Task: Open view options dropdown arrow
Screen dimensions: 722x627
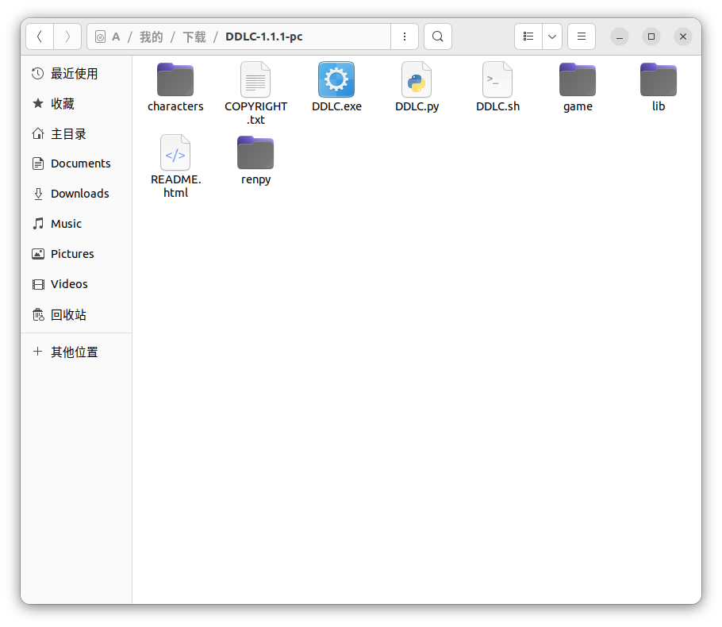Action: pyautogui.click(x=552, y=37)
